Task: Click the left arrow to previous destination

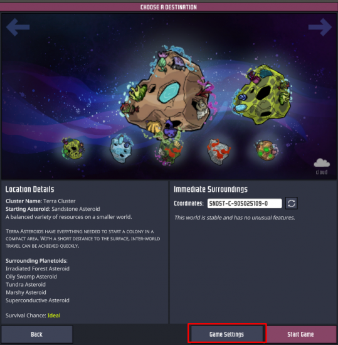Action: click(18, 27)
